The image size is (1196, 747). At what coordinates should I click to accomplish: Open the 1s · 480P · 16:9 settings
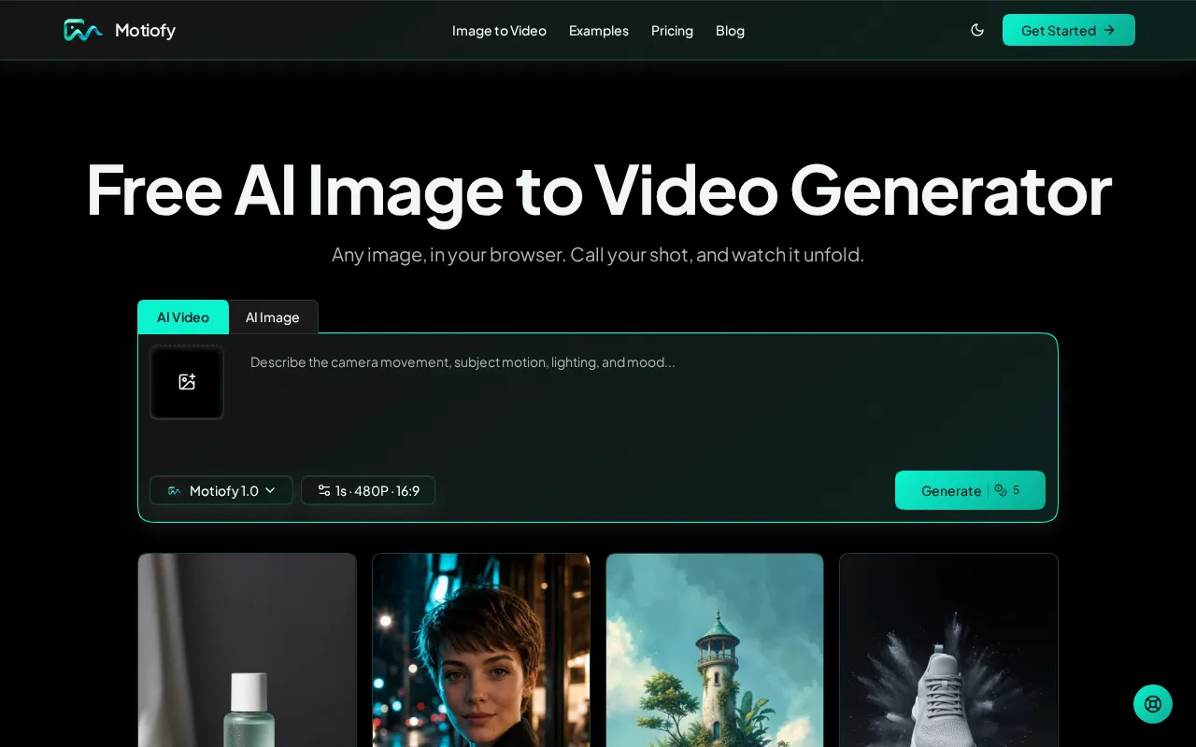point(368,490)
